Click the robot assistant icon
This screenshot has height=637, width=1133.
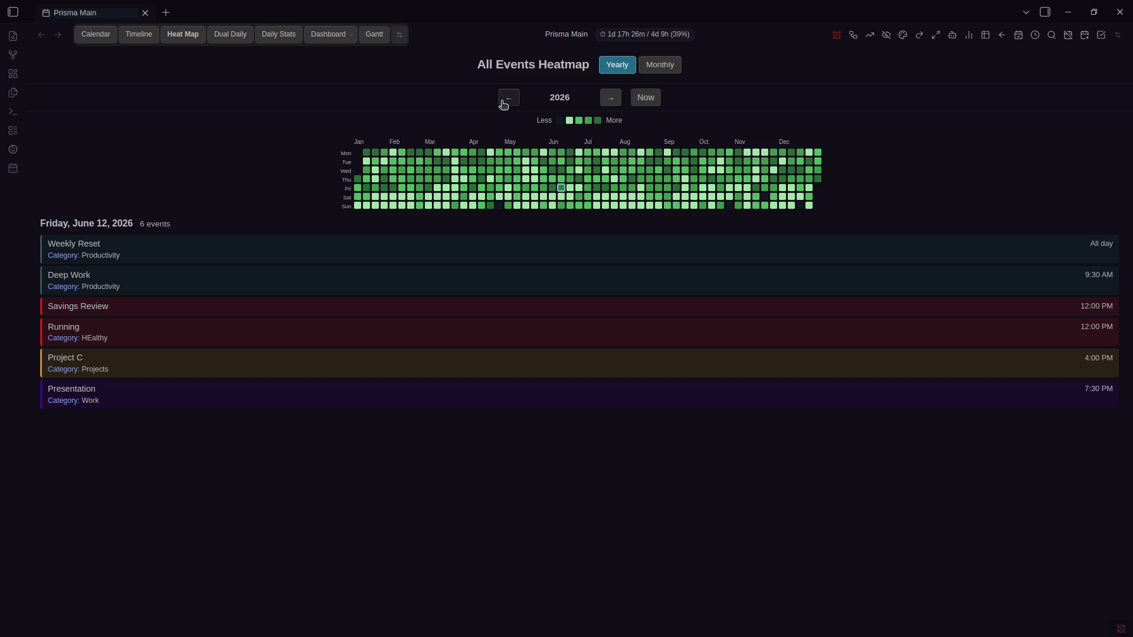pos(952,35)
